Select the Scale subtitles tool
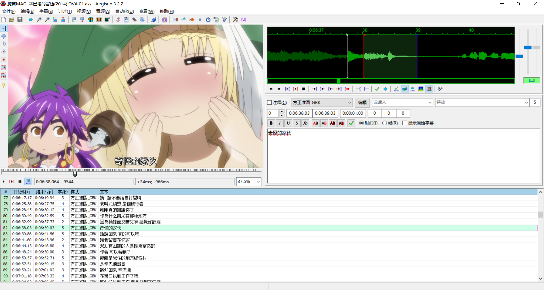The width and height of the screenshot is (544, 290). point(4,60)
